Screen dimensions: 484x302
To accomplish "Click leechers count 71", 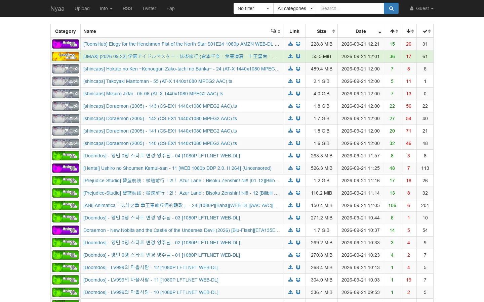I will click(x=409, y=131).
